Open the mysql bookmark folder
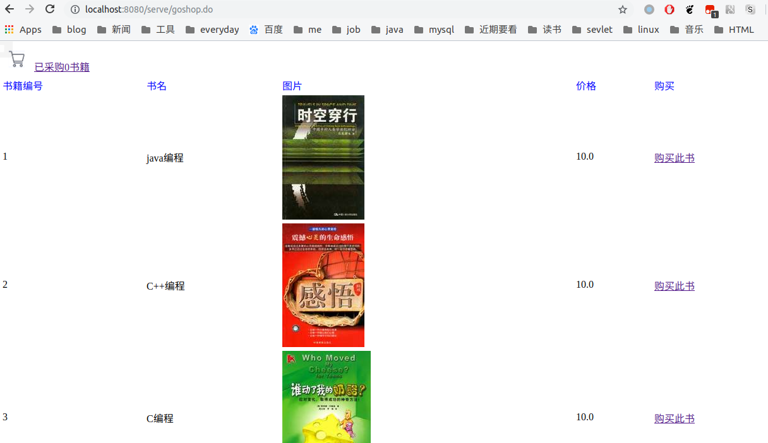The image size is (768, 443). [434, 30]
